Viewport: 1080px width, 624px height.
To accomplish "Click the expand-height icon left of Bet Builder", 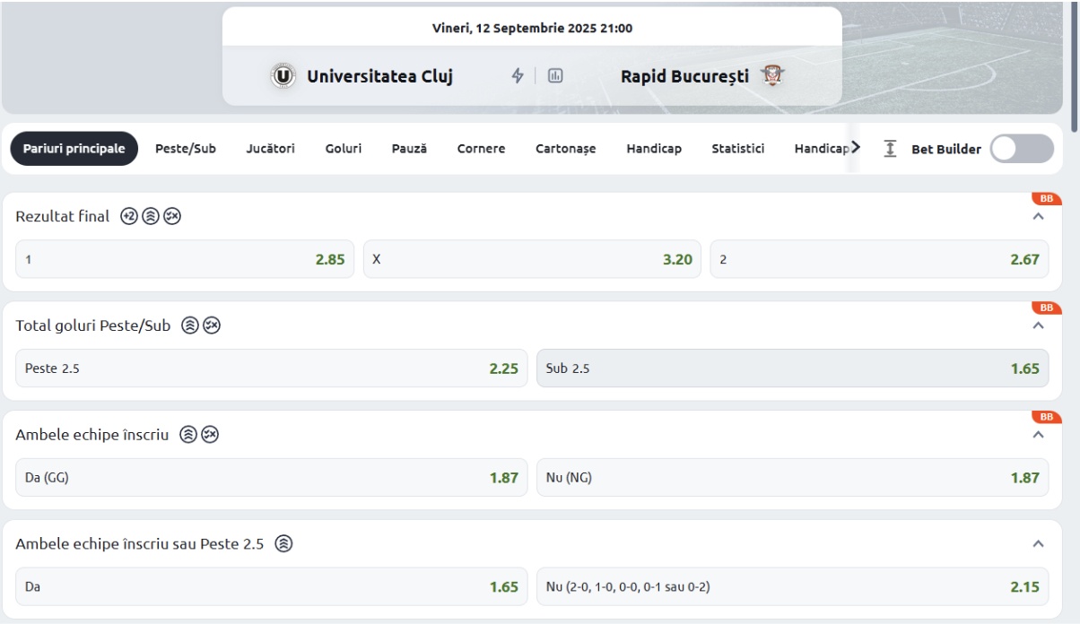I will 890,149.
